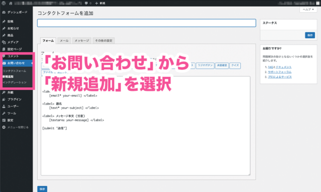Viewport: 321px width, 192px height.
Task: Click the お困りですか? box heading
Action: click(x=272, y=48)
